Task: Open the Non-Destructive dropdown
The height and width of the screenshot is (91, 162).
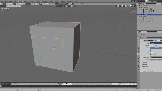Action: click(63, 4)
